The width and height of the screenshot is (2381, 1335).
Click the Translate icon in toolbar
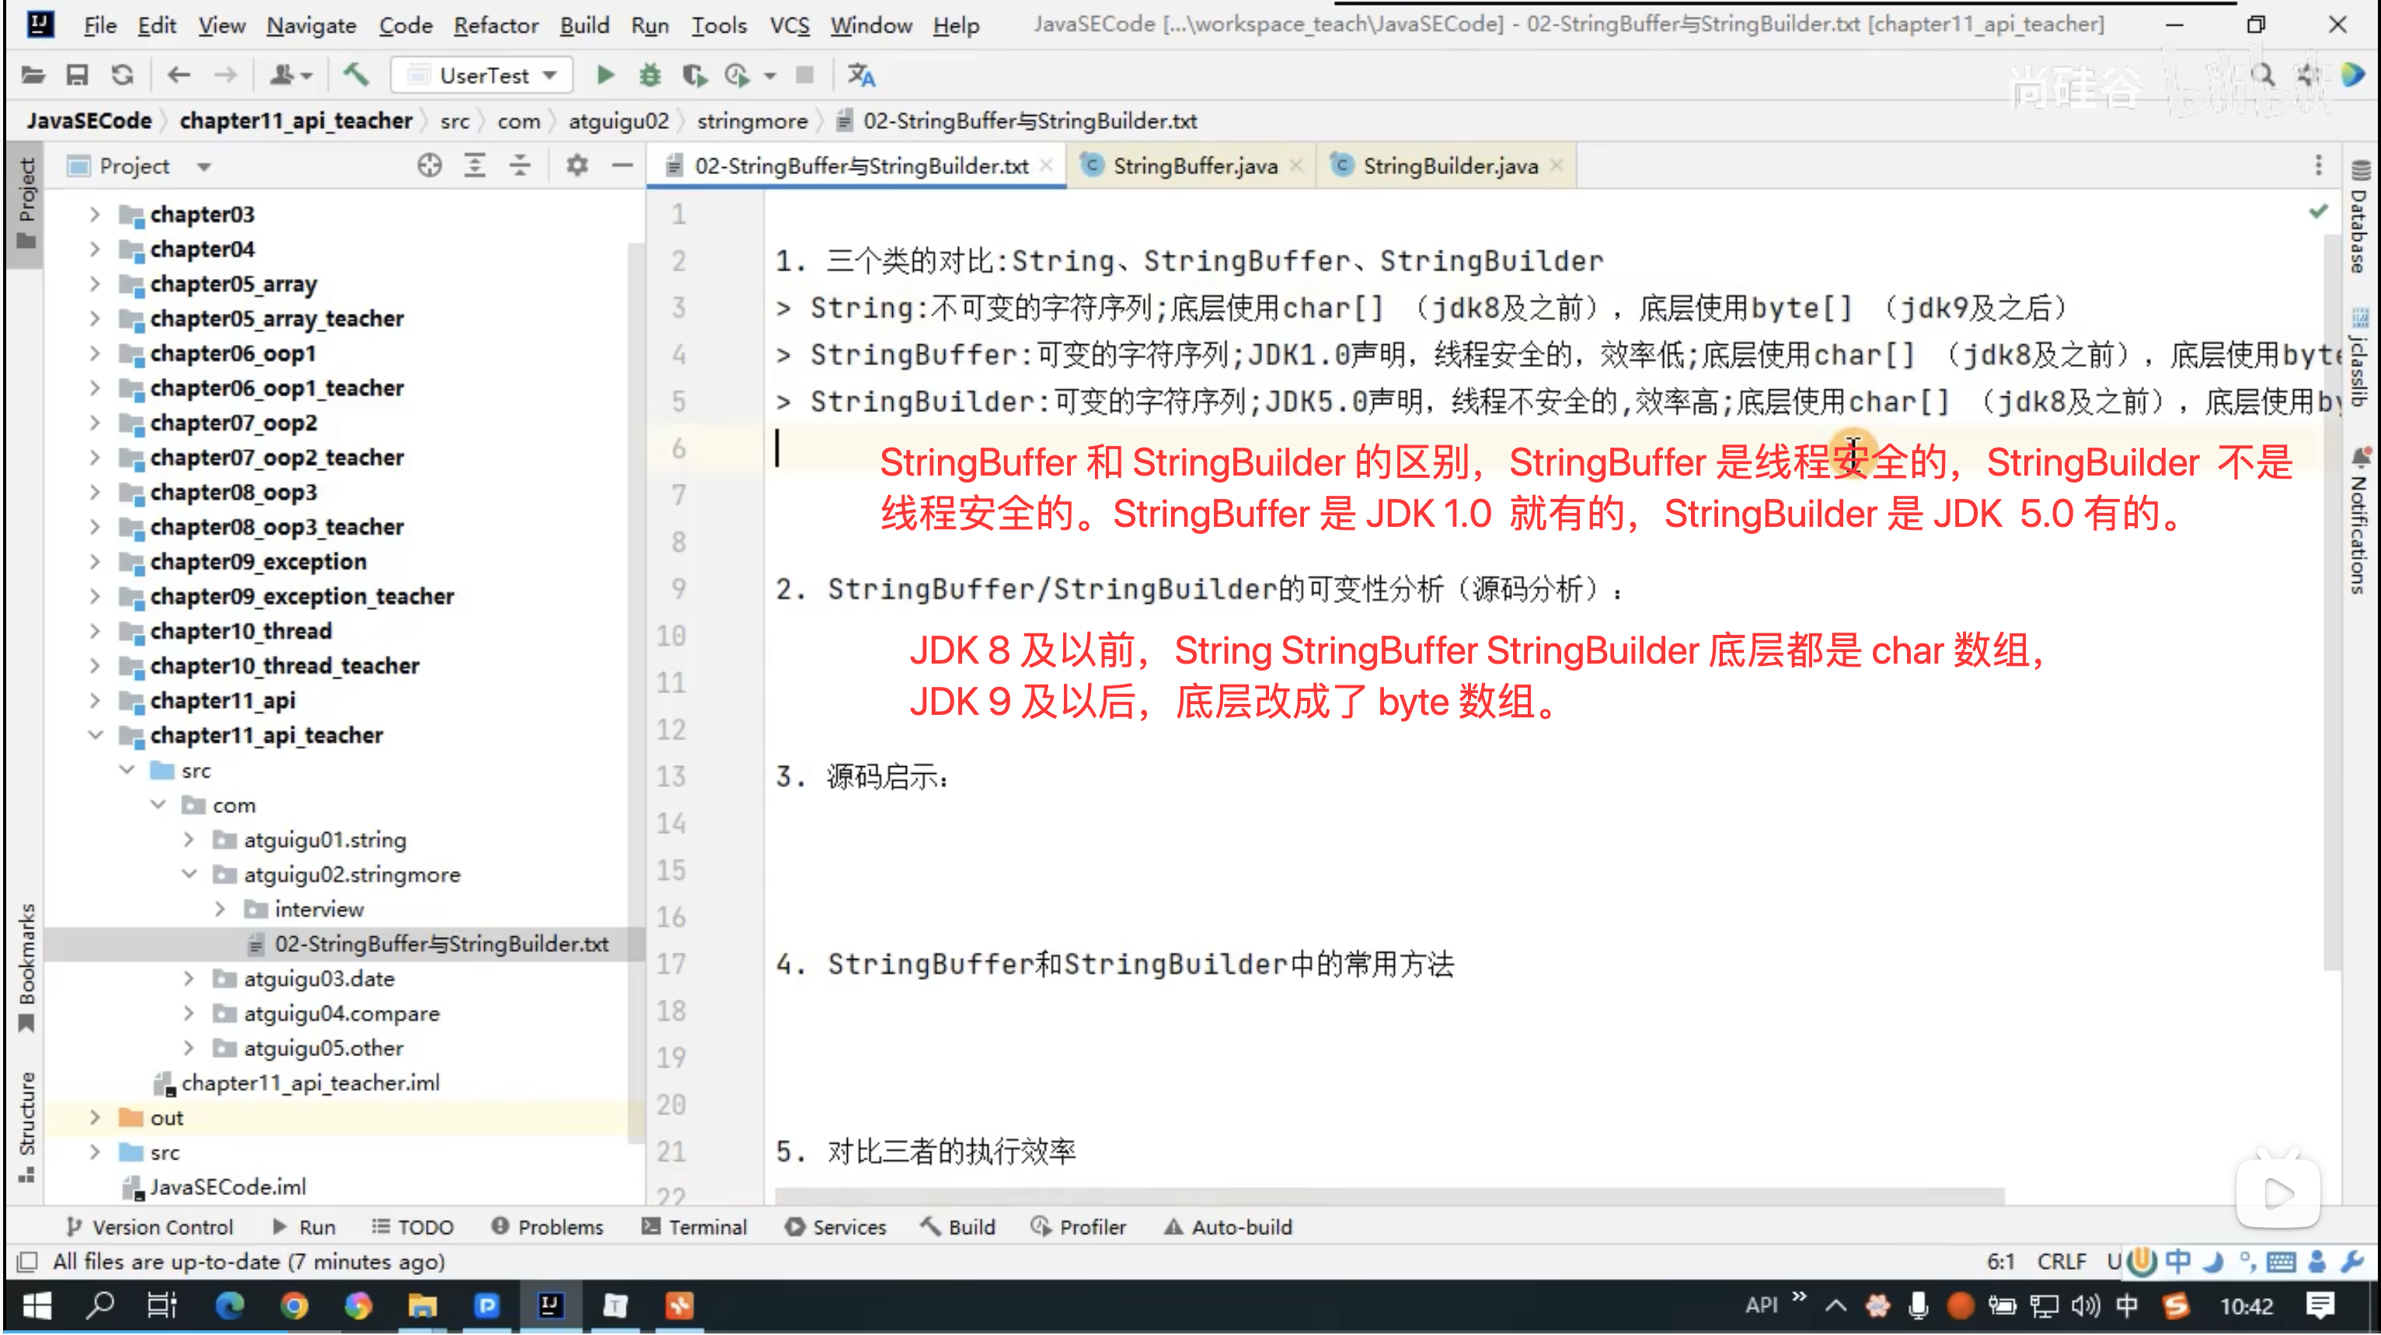[x=860, y=75]
